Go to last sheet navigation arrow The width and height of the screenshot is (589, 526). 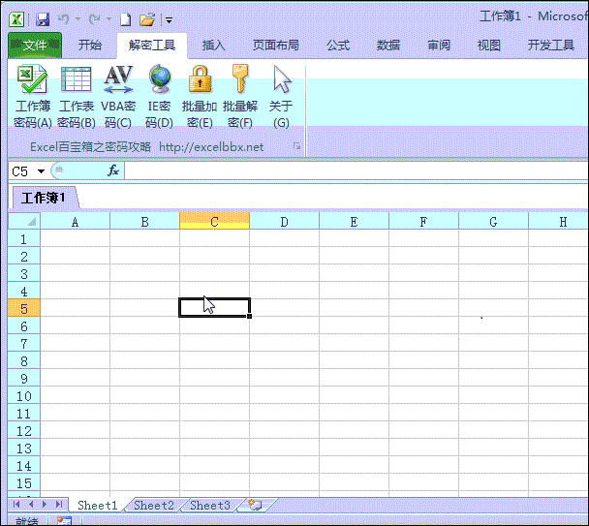(59, 505)
